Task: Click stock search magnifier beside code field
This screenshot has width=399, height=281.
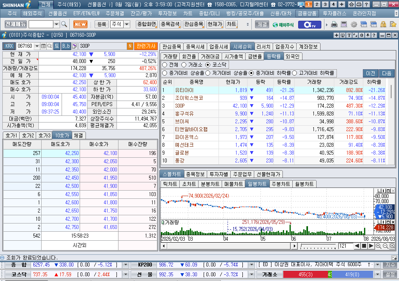Action: coord(49,46)
